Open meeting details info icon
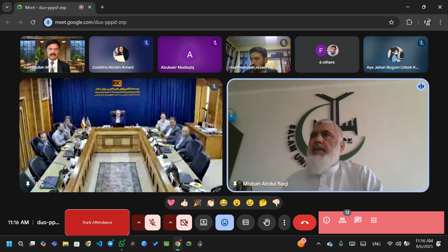The width and height of the screenshot is (448, 252). click(326, 220)
